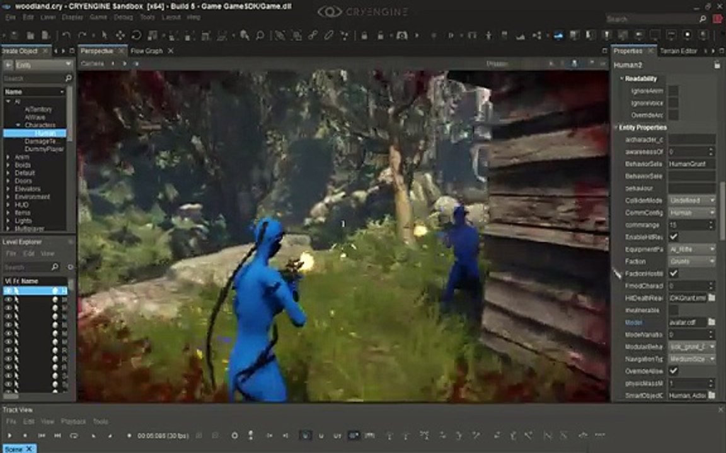Viewport: 726px width, 453px height.
Task: Open the folder browse icon for the Model property
Action: tap(712, 322)
